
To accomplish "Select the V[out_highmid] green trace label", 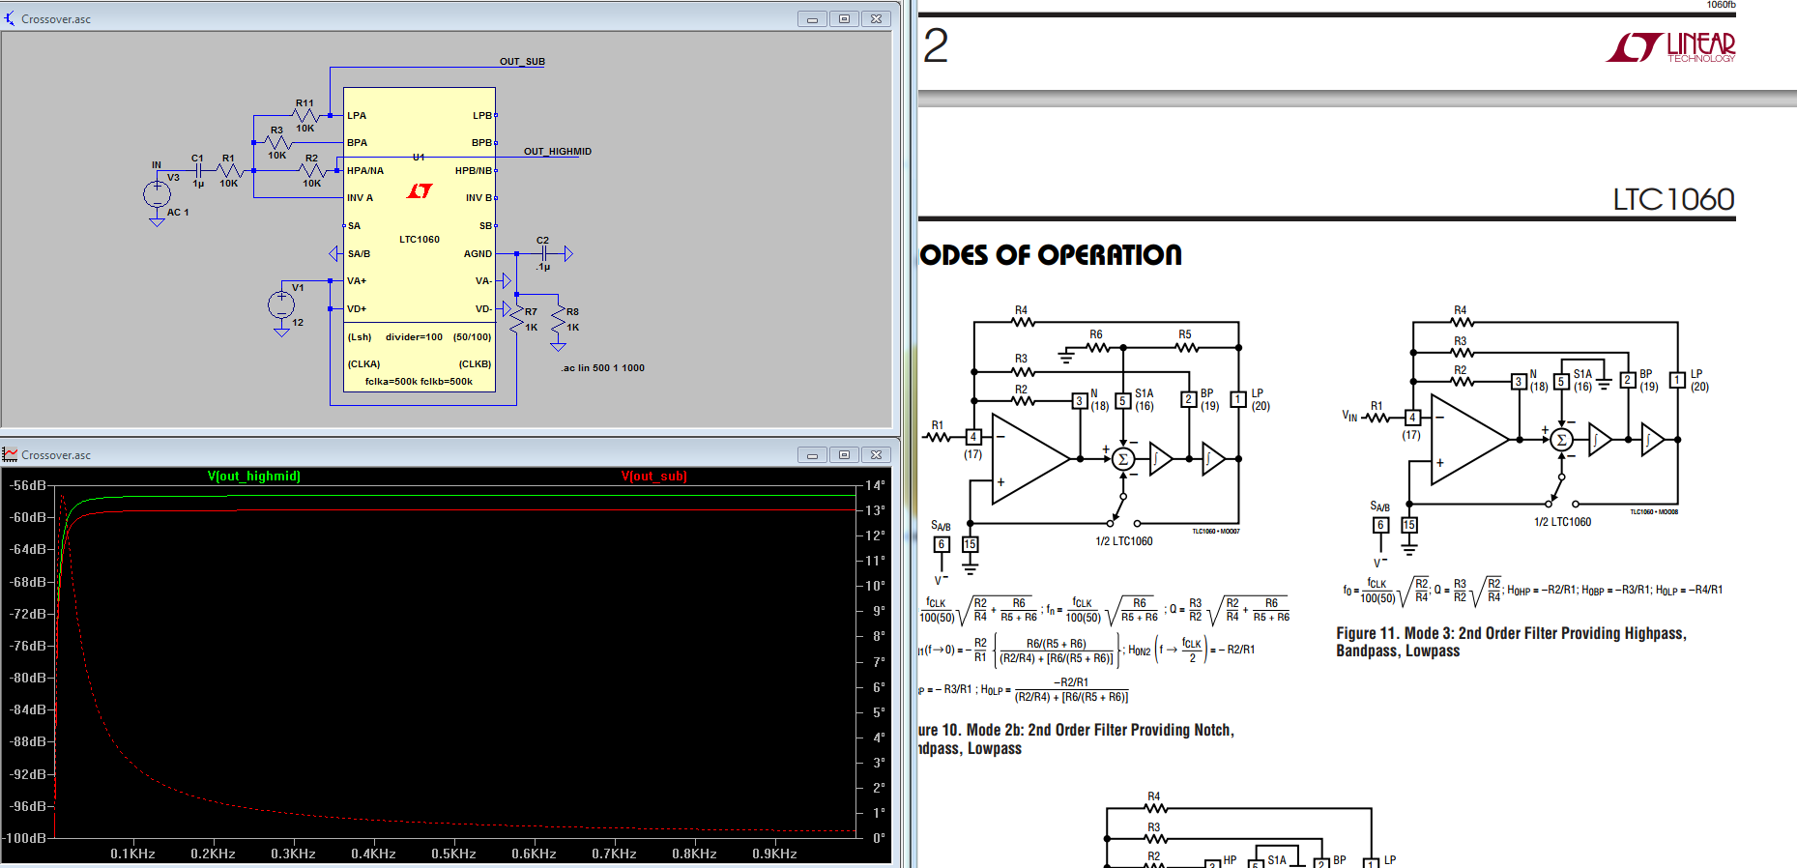I will [254, 477].
